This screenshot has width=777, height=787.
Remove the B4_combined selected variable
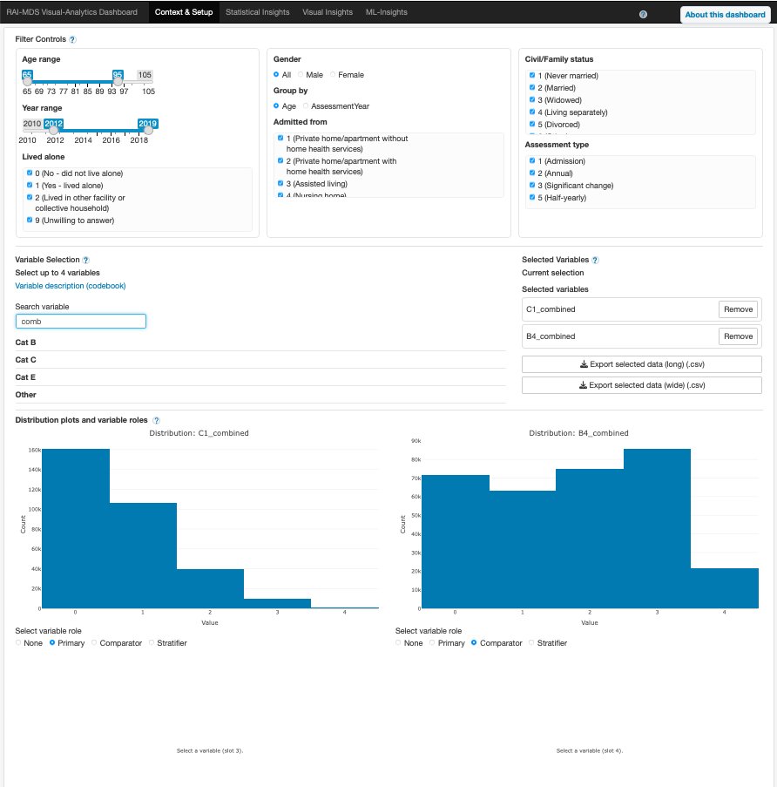(x=738, y=336)
